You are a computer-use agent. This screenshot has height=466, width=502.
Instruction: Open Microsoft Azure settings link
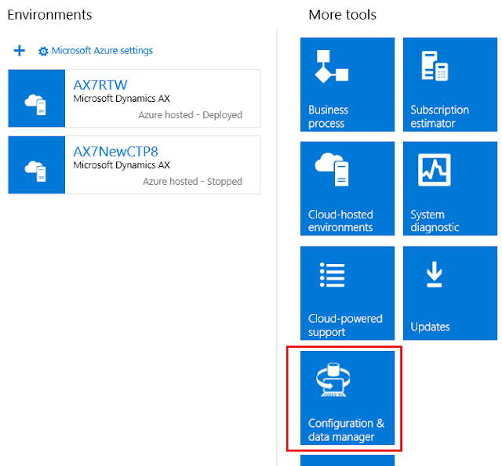tap(102, 50)
